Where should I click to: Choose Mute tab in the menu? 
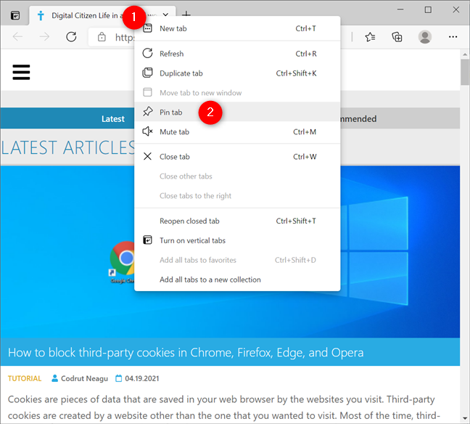pos(237,131)
